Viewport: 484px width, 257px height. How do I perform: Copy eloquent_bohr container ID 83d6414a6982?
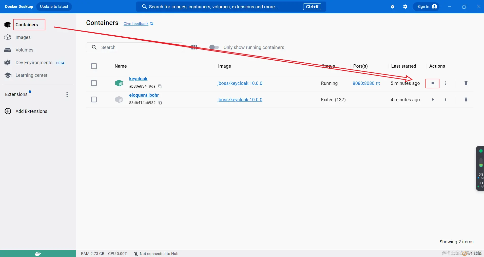160,103
